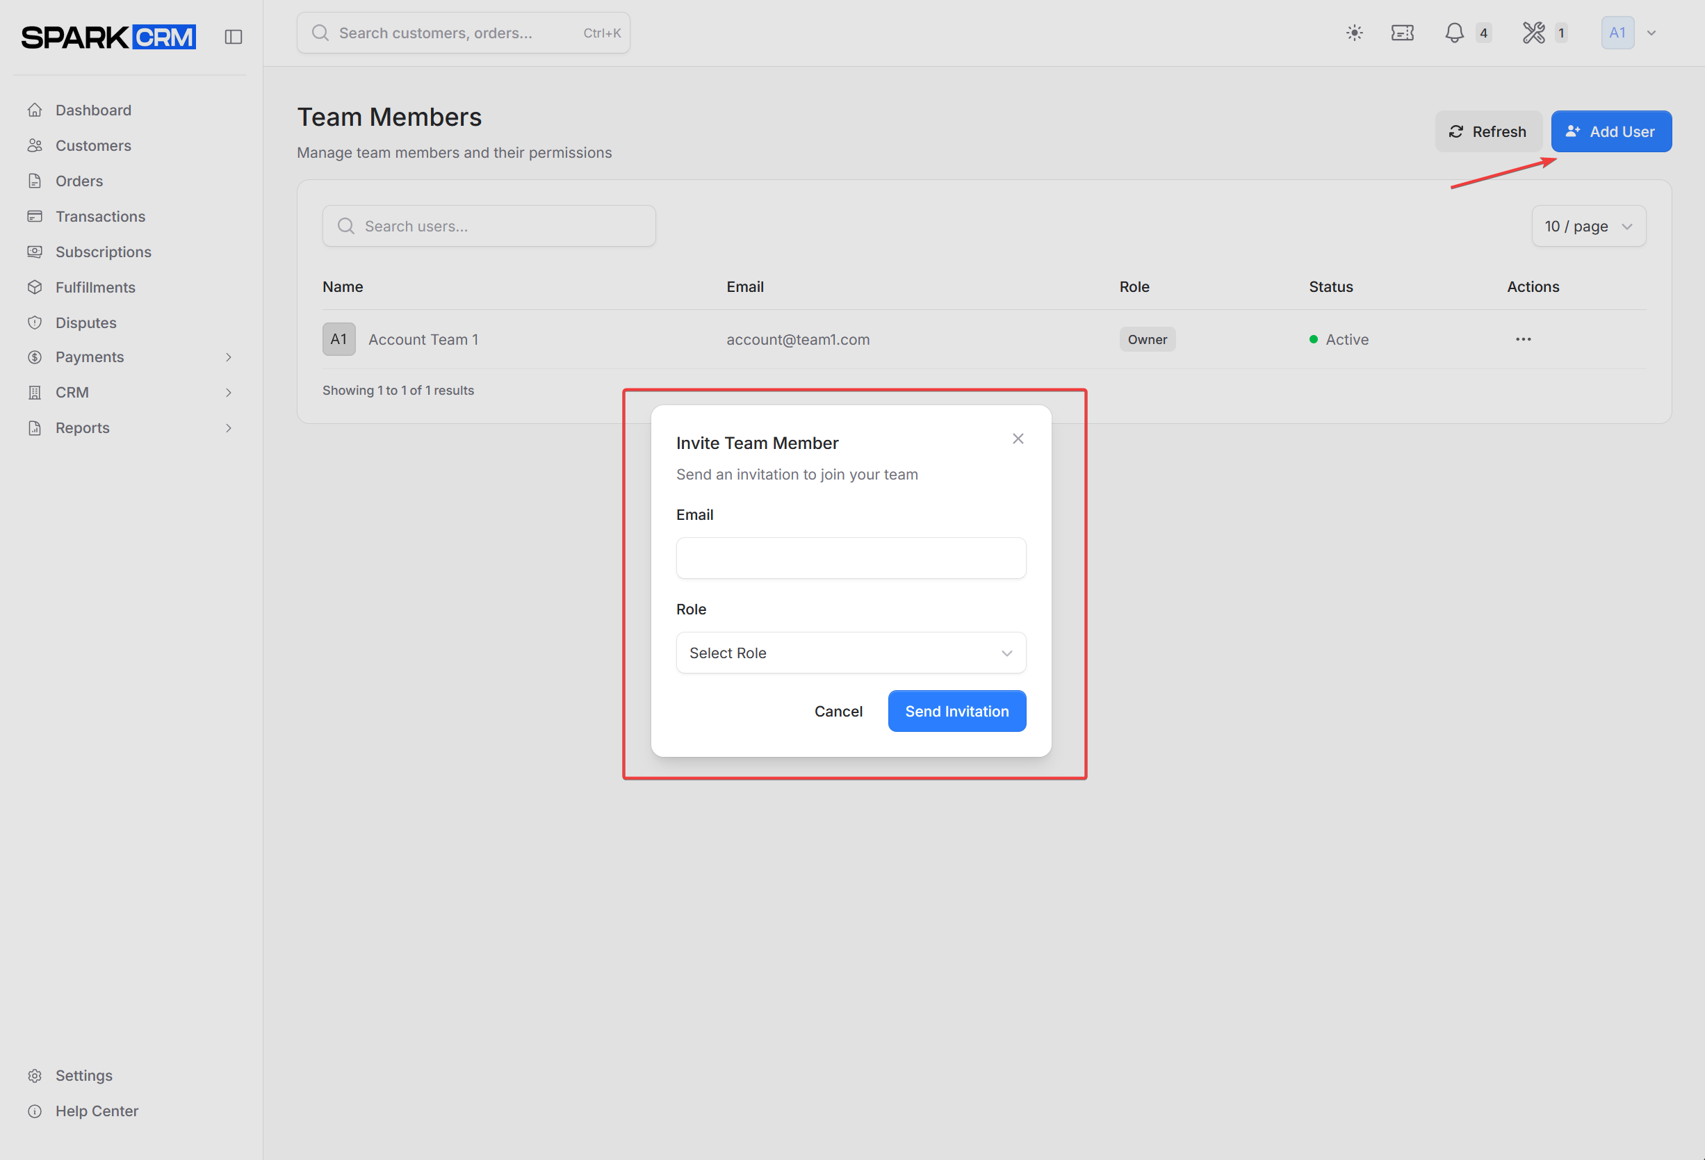
Task: Open the 10 / page dropdown
Action: (x=1588, y=226)
